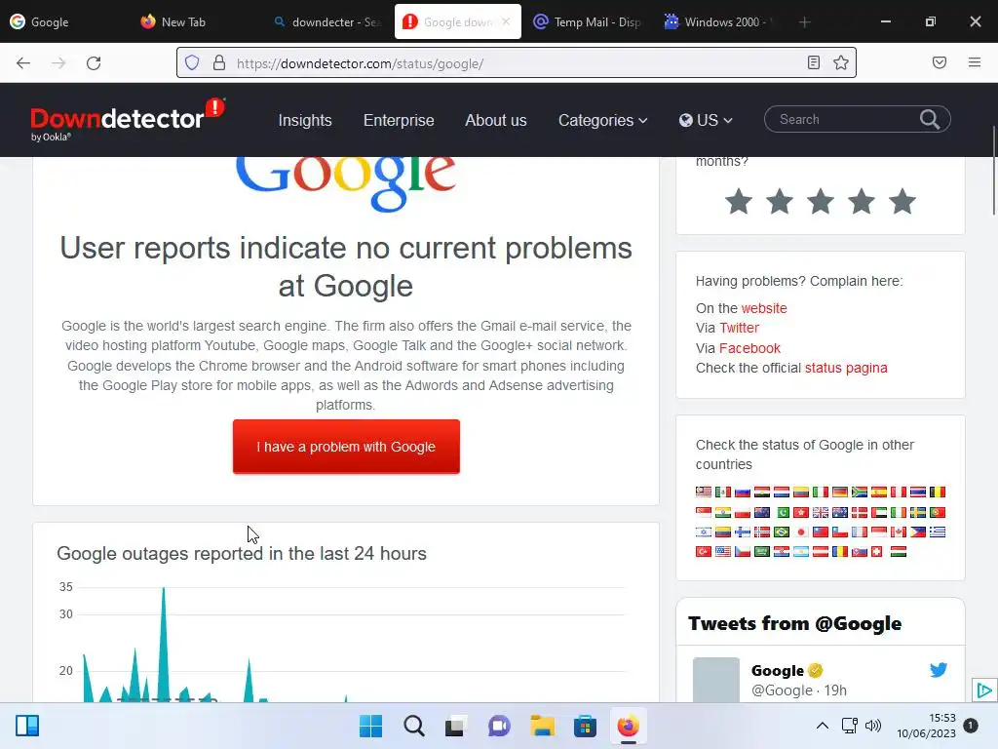The image size is (998, 749).
Task: Open the Facebook complaint link
Action: (x=749, y=348)
